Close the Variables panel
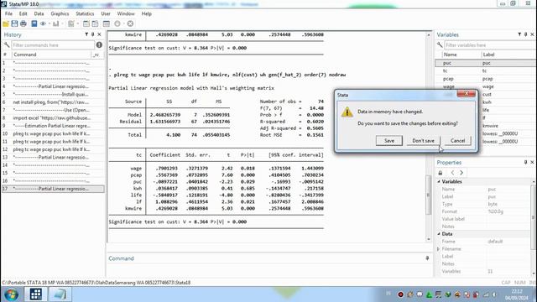537x302 pixels. [532, 34]
